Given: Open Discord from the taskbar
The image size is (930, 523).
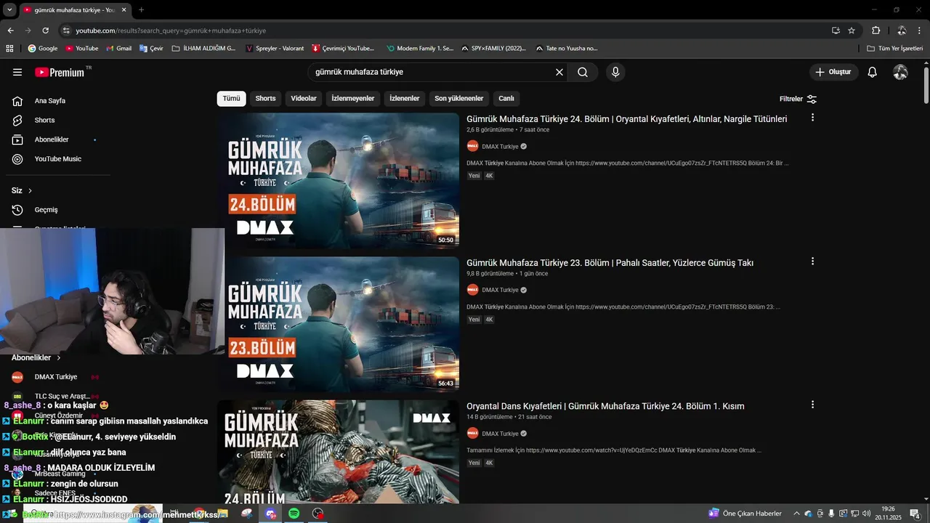Looking at the screenshot, I should tap(271, 514).
